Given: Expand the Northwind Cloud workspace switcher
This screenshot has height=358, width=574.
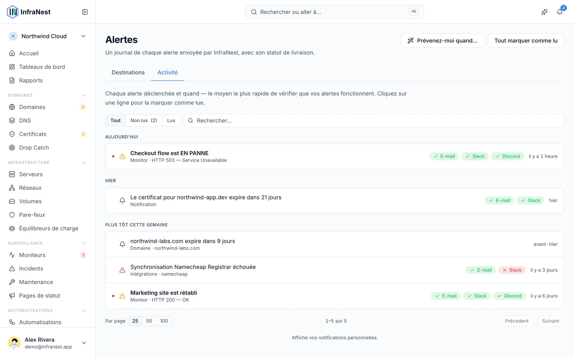Looking at the screenshot, I should point(48,36).
